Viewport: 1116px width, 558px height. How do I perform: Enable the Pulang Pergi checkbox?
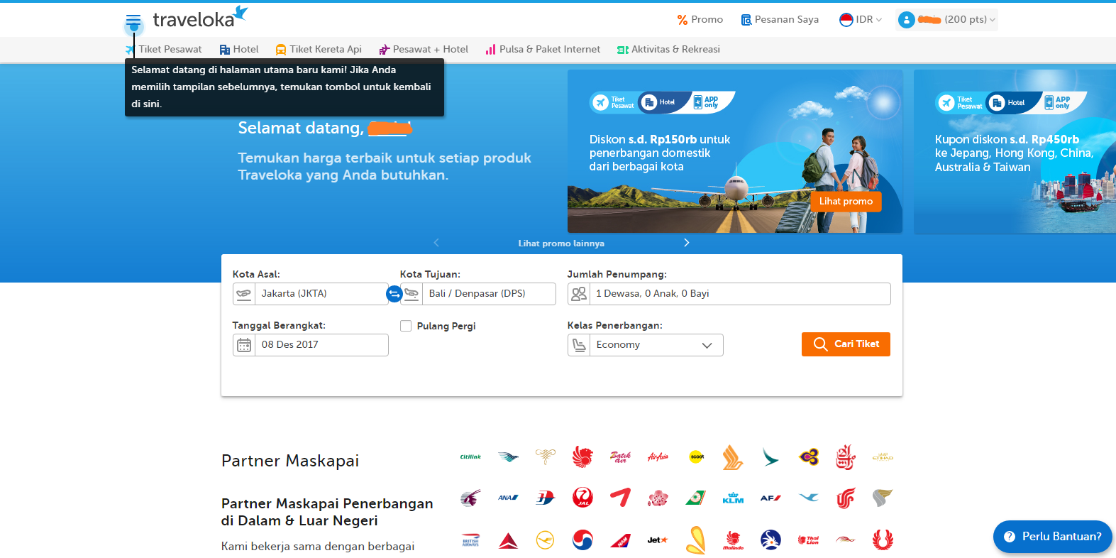point(406,326)
